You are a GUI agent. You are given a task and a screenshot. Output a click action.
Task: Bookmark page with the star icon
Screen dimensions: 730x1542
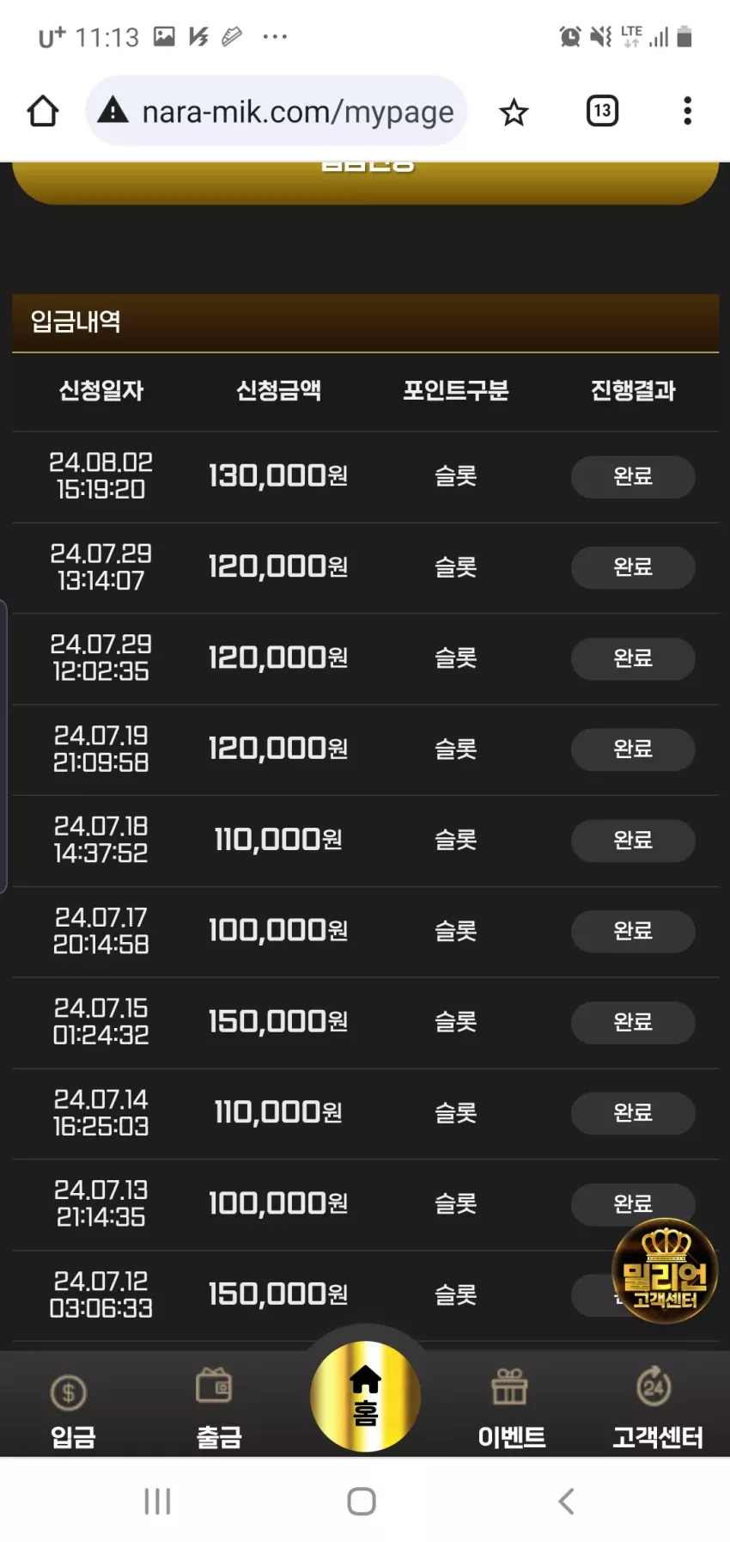pos(514,112)
